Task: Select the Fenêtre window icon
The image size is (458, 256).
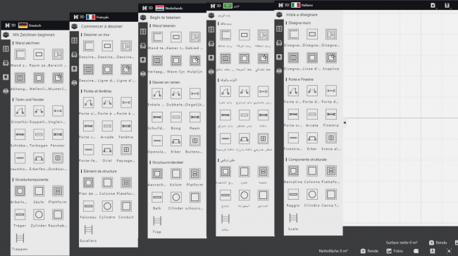Action: click(126, 127)
